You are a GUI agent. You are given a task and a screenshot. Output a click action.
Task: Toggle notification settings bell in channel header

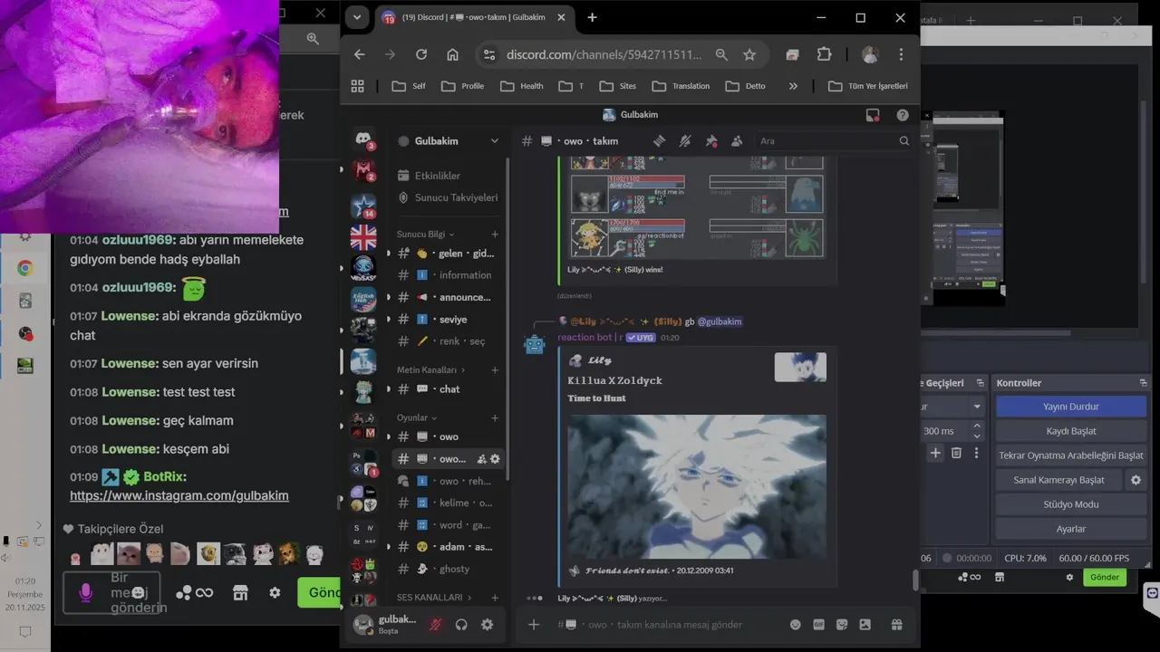pyautogui.click(x=685, y=140)
